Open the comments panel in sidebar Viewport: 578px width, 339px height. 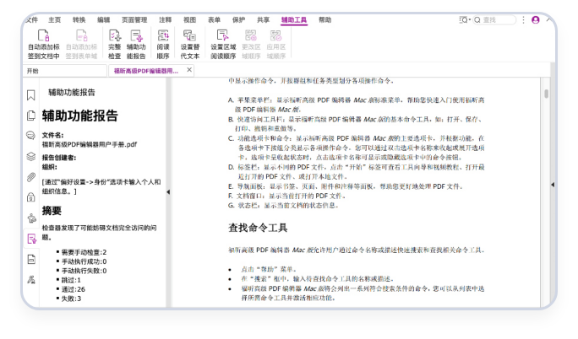click(x=31, y=135)
